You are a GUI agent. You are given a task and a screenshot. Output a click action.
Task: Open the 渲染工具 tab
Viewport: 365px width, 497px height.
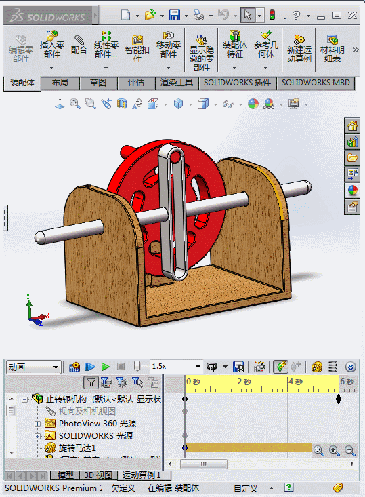point(177,83)
